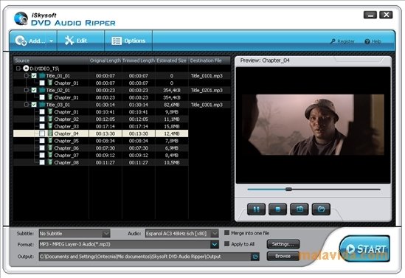This screenshot has width=405, height=278.
Task: Check the Chapter_08 checkbox
Action: click(42, 162)
